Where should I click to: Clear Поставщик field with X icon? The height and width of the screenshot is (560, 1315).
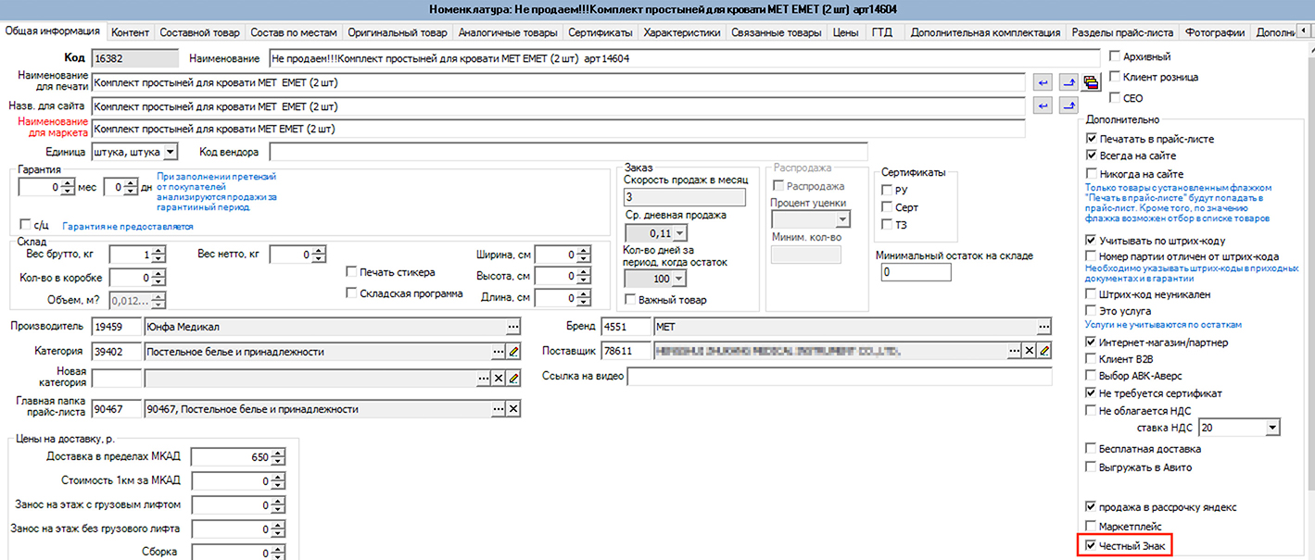[x=1030, y=351]
